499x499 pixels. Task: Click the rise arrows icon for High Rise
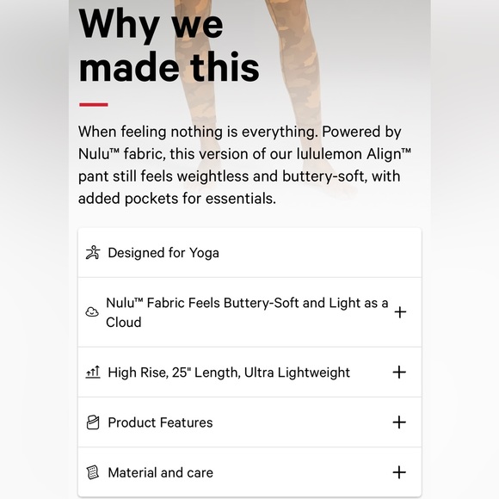click(x=93, y=372)
